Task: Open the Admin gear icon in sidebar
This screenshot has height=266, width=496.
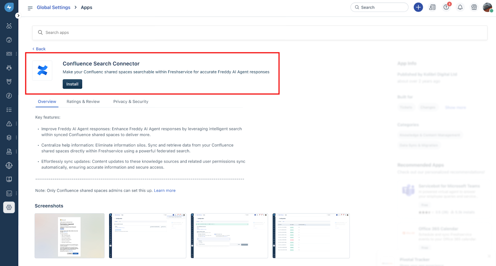Action: tap(9, 207)
